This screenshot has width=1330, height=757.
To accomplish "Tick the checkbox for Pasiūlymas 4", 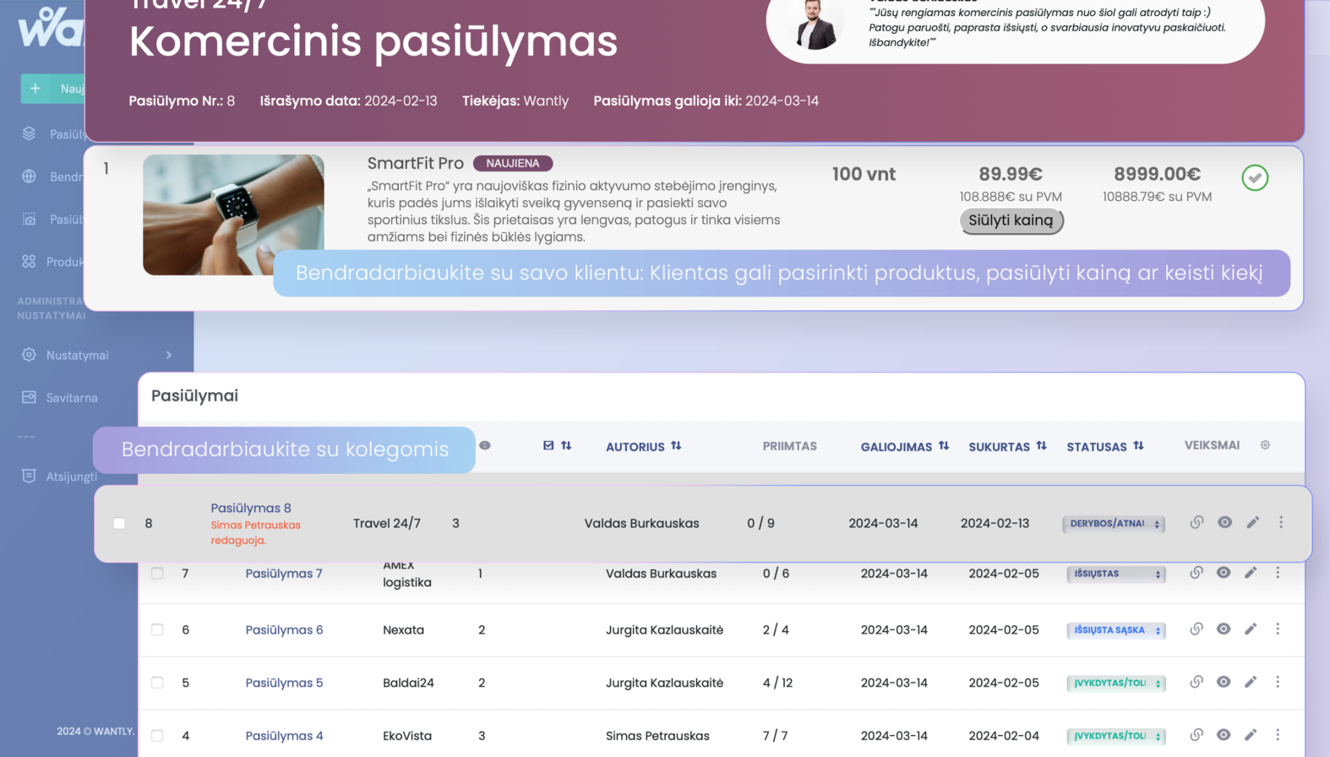I will tap(157, 736).
